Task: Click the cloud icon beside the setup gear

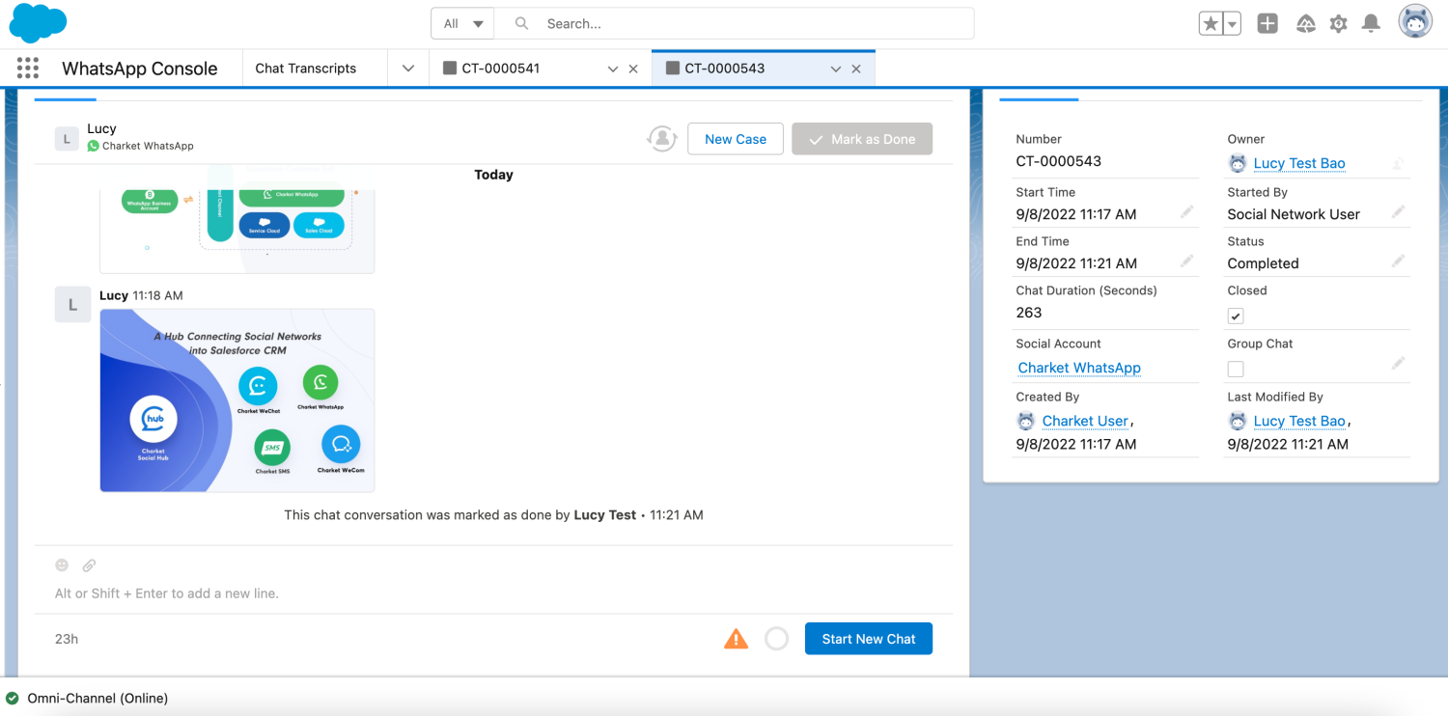Action: [1305, 24]
